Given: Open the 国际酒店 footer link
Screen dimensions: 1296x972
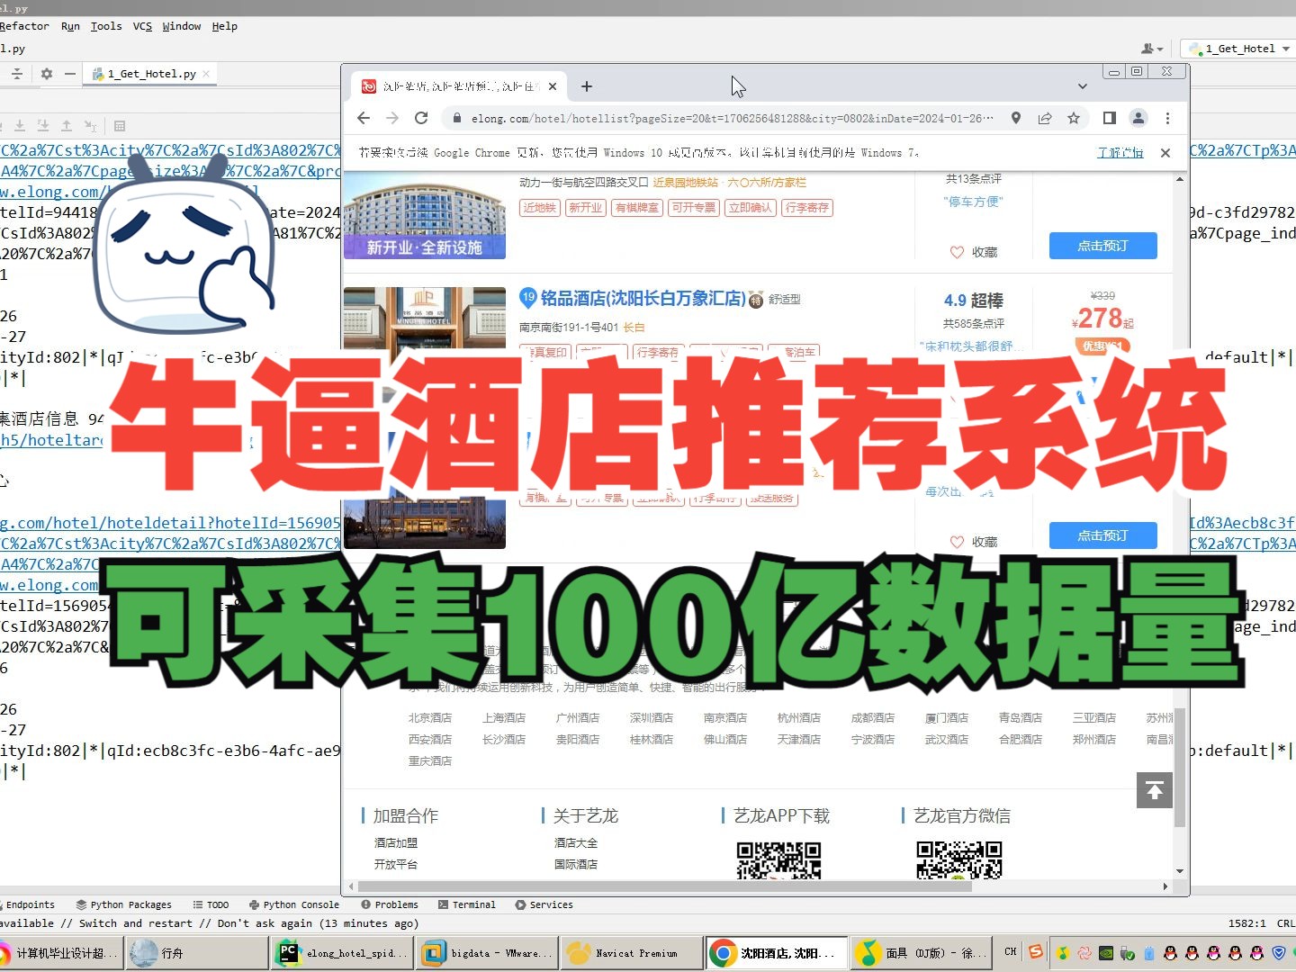Looking at the screenshot, I should pos(576,864).
